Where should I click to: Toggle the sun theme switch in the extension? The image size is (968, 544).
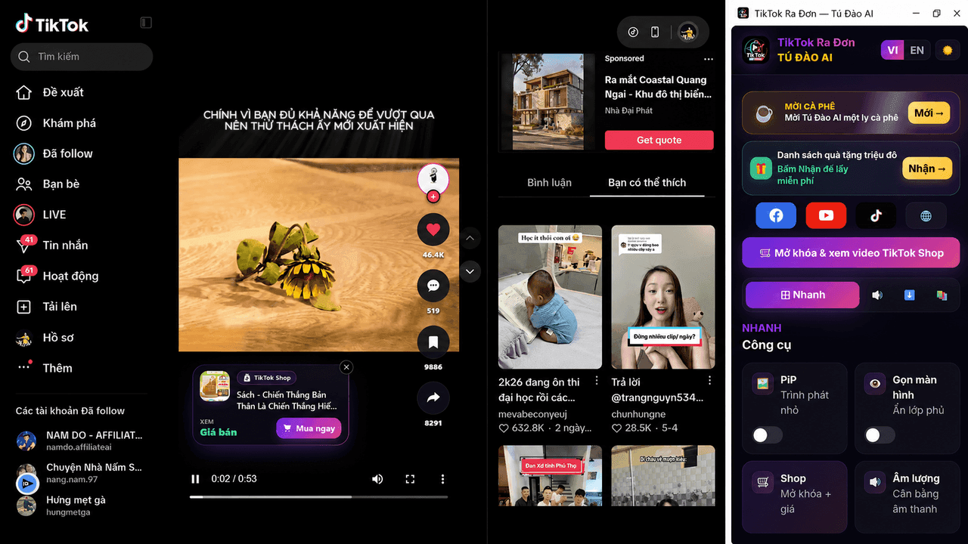pyautogui.click(x=947, y=51)
